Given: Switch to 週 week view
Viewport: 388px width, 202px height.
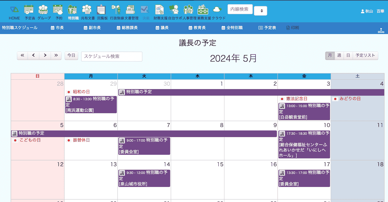Looking at the screenshot, I should [339, 55].
